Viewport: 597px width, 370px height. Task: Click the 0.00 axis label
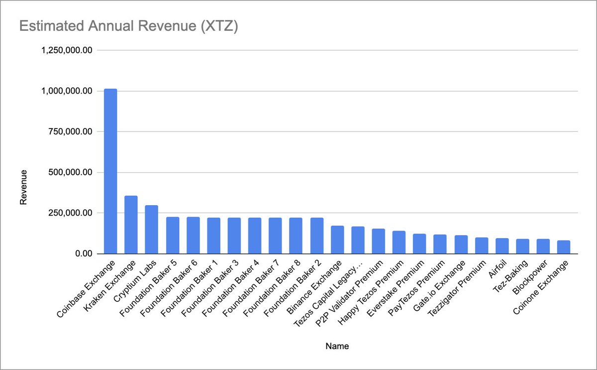(x=84, y=254)
